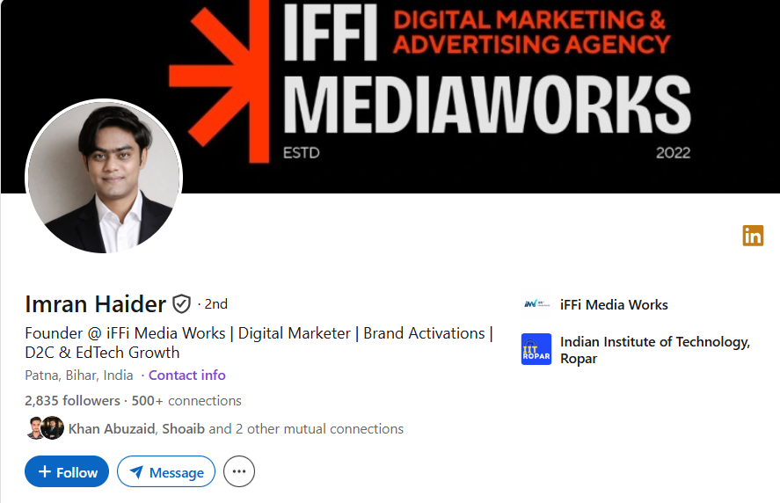Open the gold LinkedIn Premium badge icon
The height and width of the screenshot is (503, 780).
(x=753, y=236)
